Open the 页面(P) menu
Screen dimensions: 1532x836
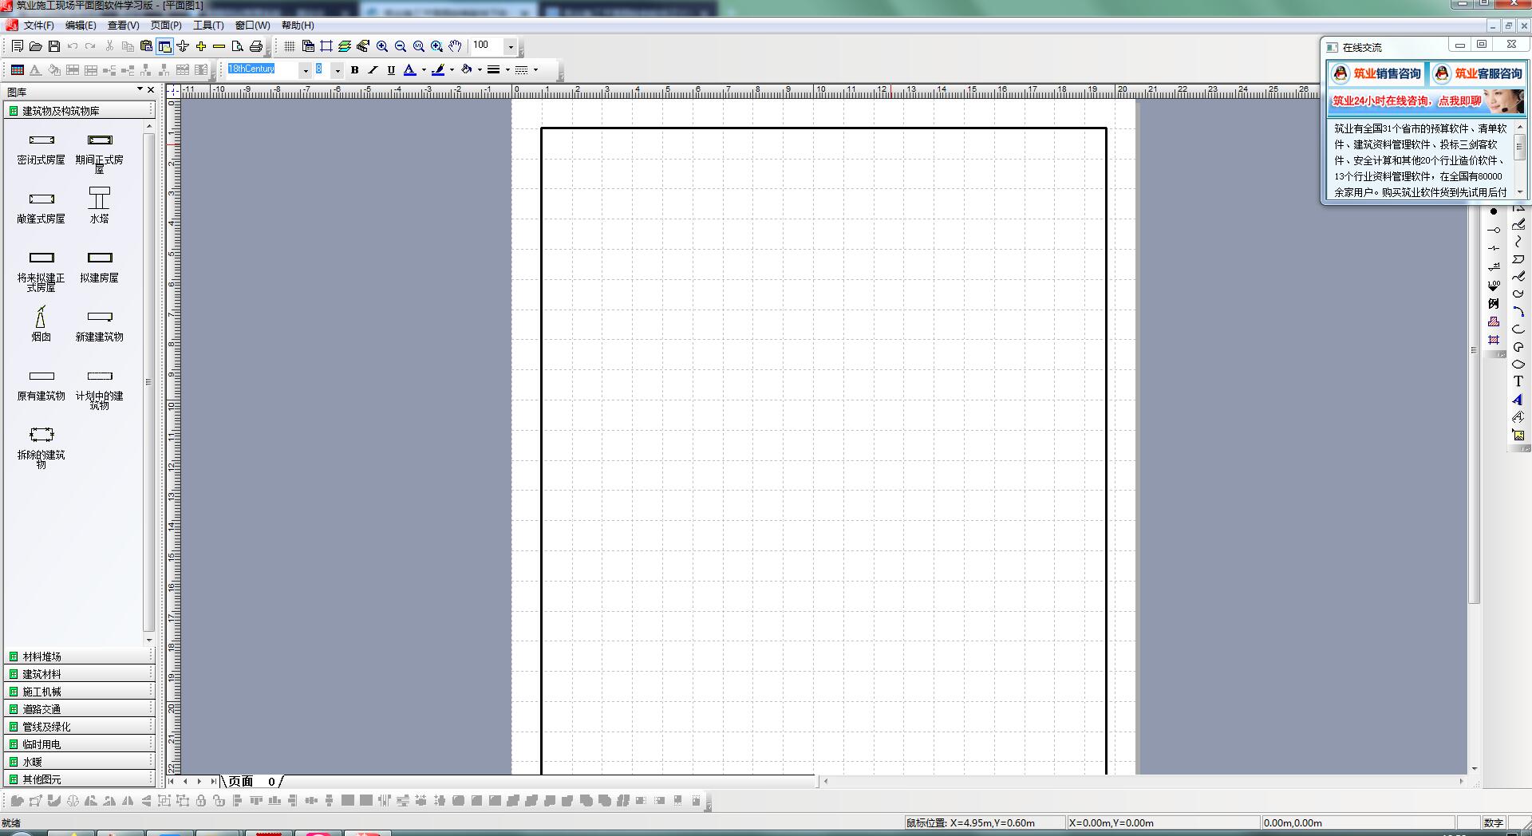[x=166, y=26]
